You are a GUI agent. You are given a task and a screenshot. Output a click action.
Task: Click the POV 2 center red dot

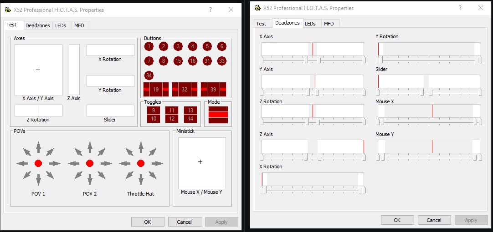tap(90, 163)
